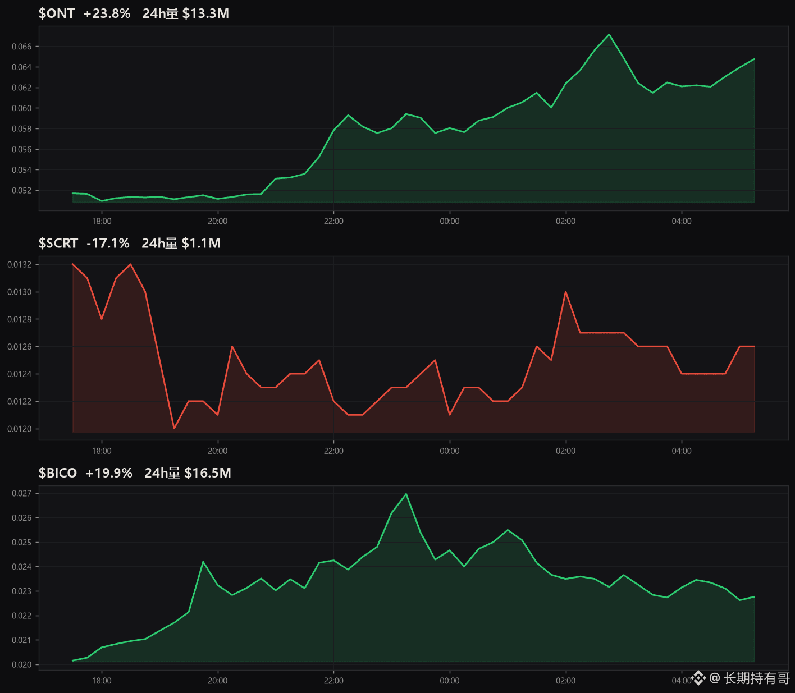Click the 0.054 price axis label
The height and width of the screenshot is (693, 795).
pyautogui.click(x=22, y=170)
